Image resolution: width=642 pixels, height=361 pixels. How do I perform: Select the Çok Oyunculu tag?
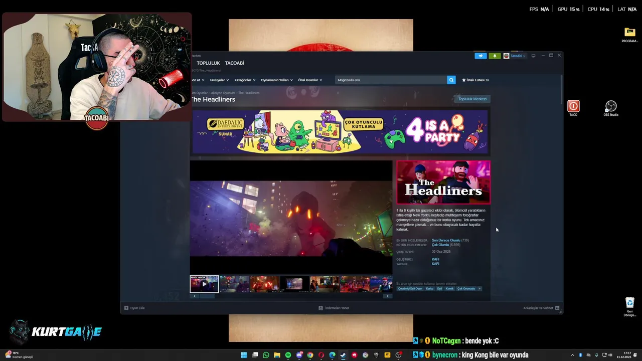pos(466,289)
